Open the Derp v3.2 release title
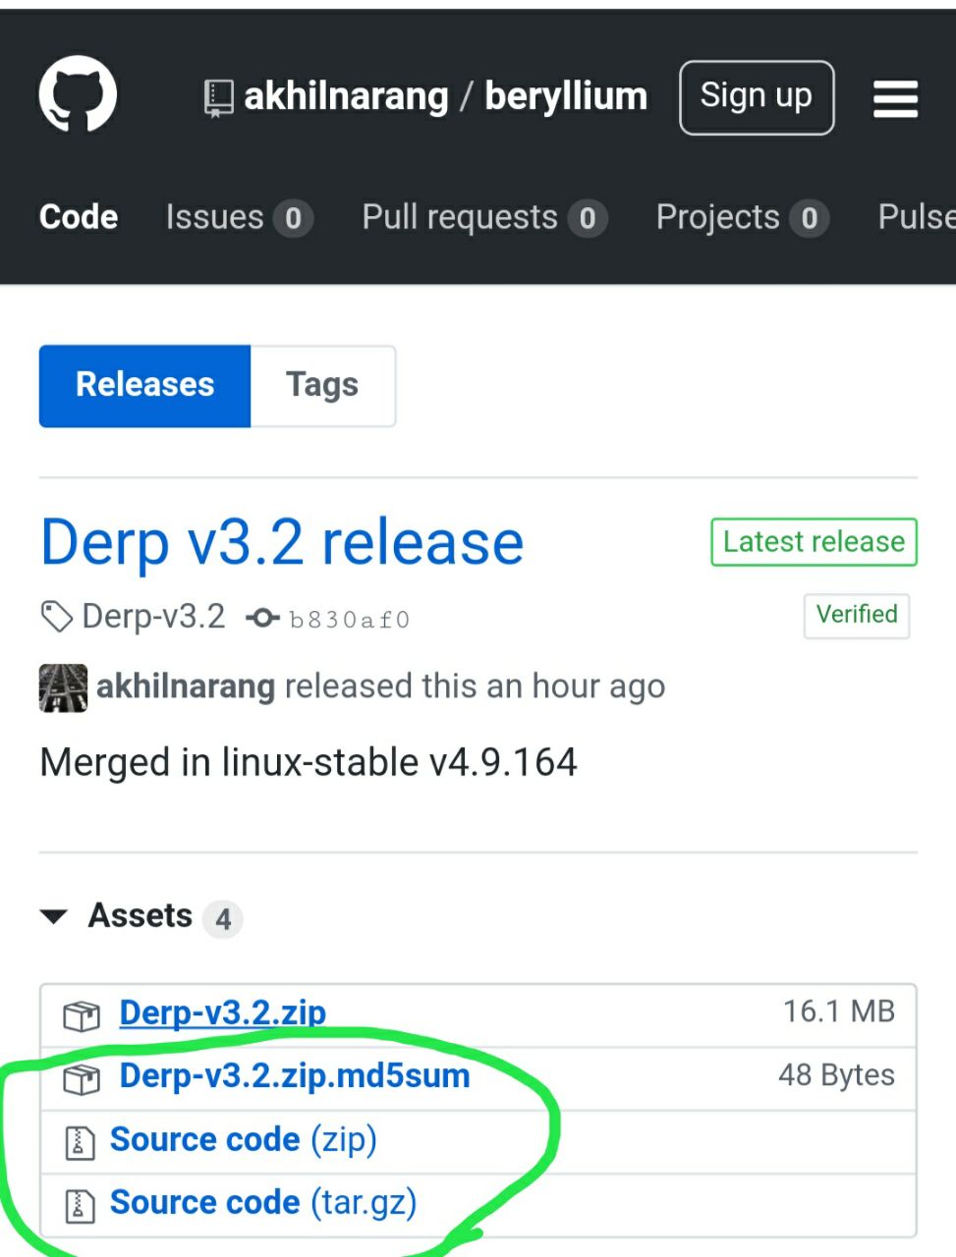 point(282,542)
